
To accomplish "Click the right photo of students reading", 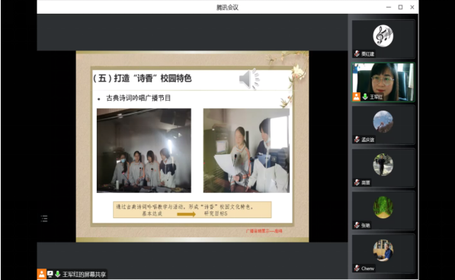I will point(246,150).
